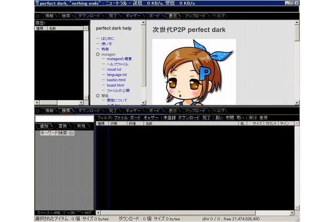Open the kashin.html link
This screenshot has width=334, height=222.
(116, 80)
